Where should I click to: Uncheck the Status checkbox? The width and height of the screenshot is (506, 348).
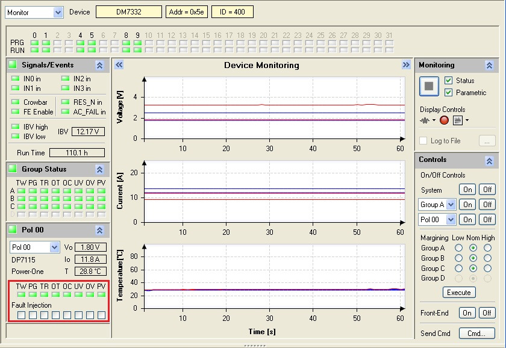448,81
